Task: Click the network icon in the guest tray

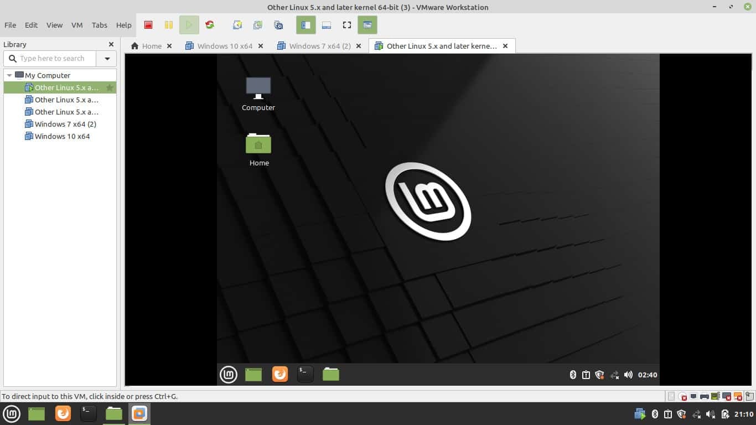Action: click(614, 375)
